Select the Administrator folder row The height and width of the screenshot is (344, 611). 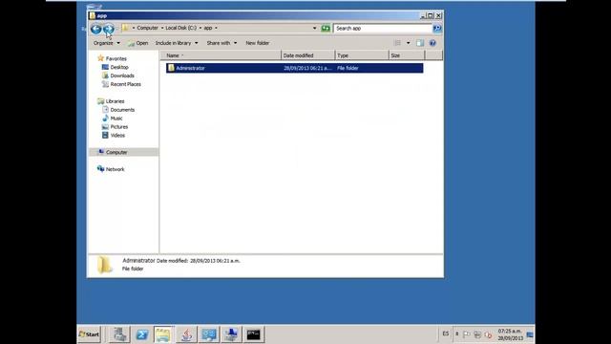(295, 68)
